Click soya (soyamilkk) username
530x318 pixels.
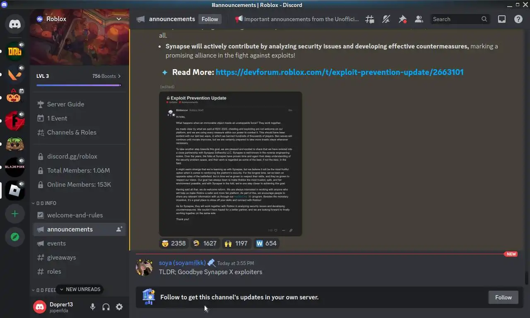[182, 263]
